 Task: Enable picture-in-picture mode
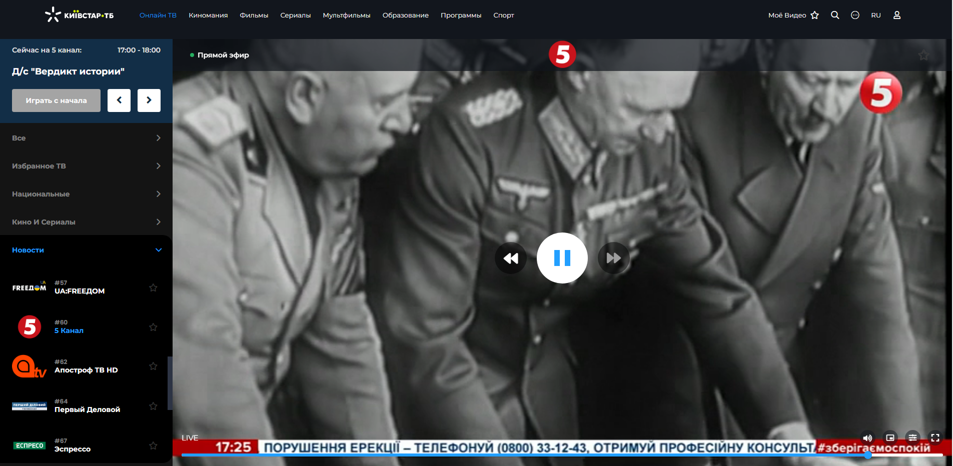890,437
